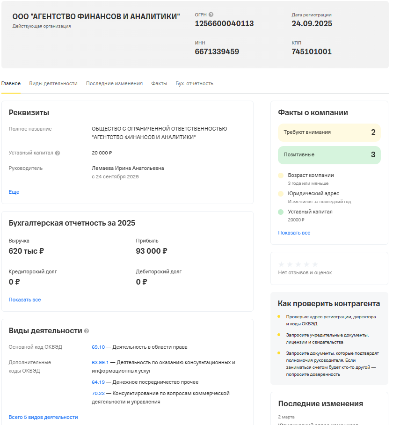Open the Виды деятельности tab
Image resolution: width=393 pixels, height=425 pixels.
[53, 83]
